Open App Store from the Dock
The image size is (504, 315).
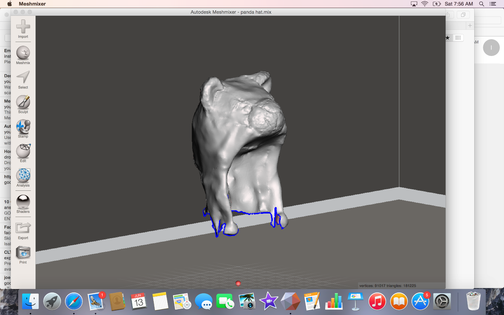[x=420, y=301]
